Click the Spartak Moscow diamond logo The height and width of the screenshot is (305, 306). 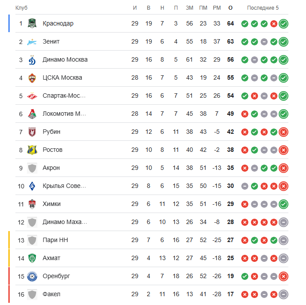coord(32,96)
